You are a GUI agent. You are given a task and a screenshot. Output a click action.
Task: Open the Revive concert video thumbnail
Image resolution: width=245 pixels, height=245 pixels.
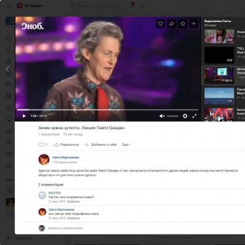tap(219, 115)
